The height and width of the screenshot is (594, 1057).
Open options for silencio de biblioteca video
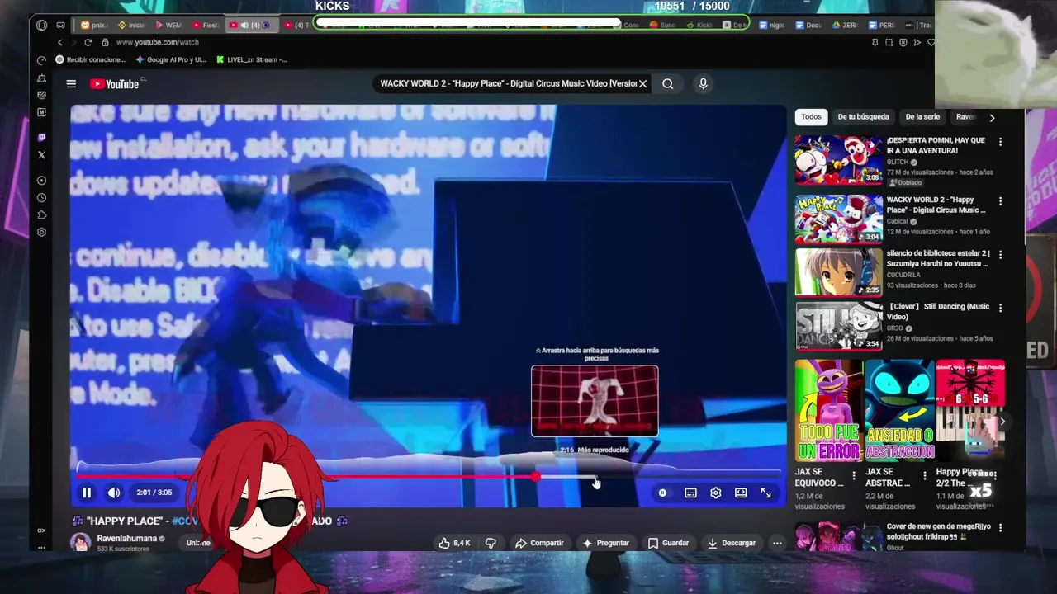(x=1000, y=255)
